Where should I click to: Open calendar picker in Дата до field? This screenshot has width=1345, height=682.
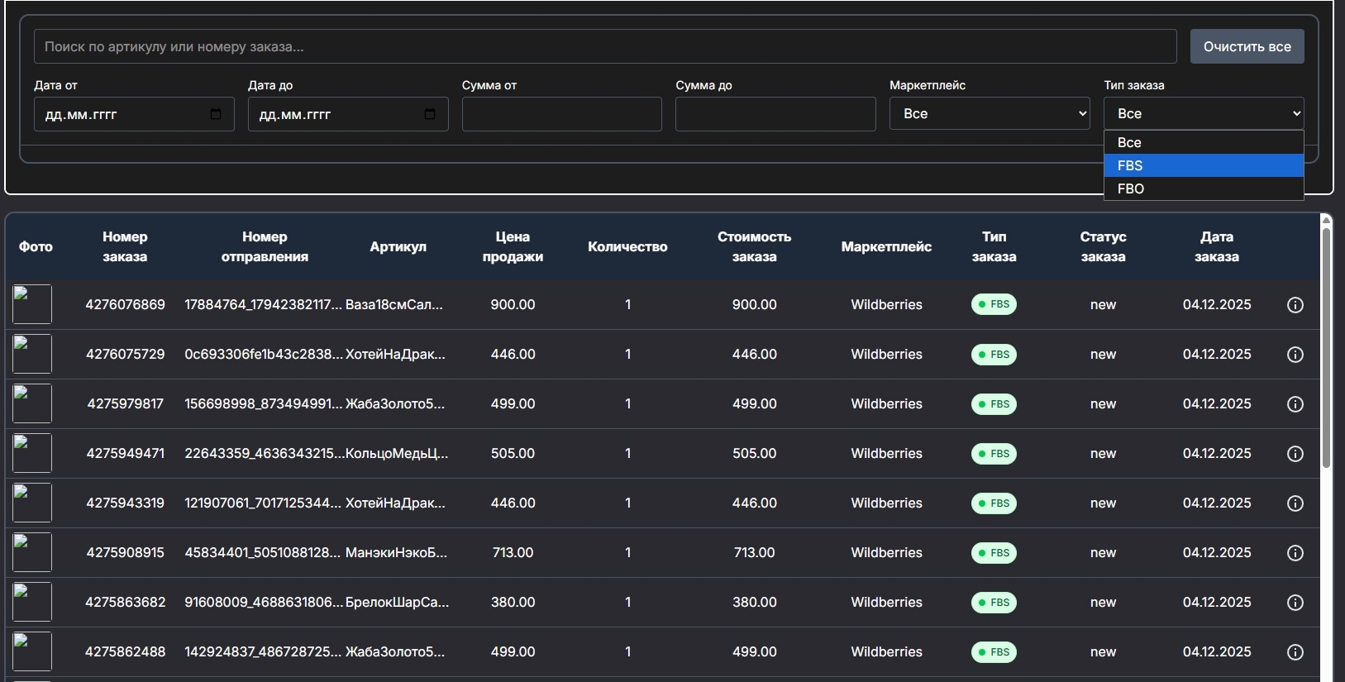430,114
